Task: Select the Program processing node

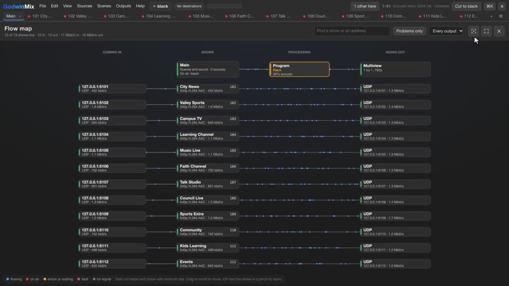Action: tap(299, 69)
